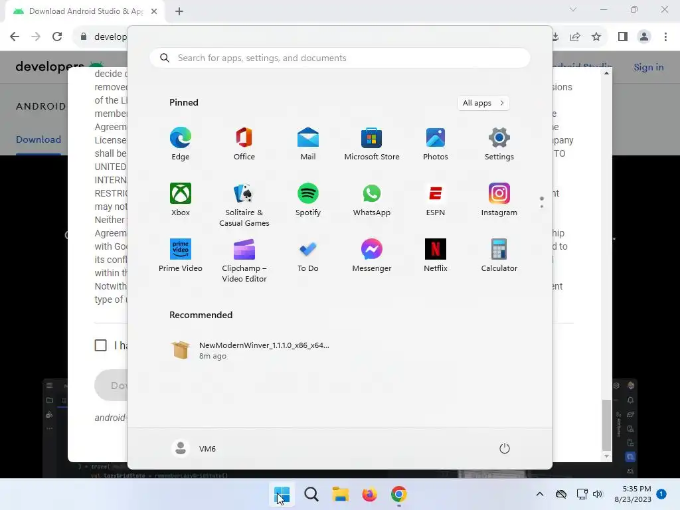Open Solitaire & Casual Games
This screenshot has width=680, height=510.
[x=244, y=205]
